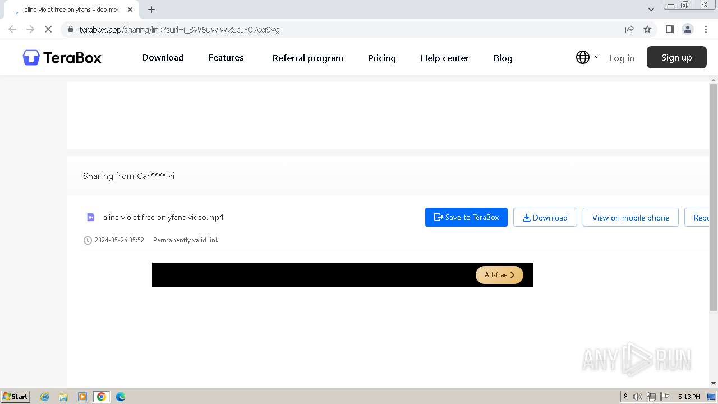Click the Sharing from Car****iki text
Viewport: 718px width, 404px height.
pos(128,176)
